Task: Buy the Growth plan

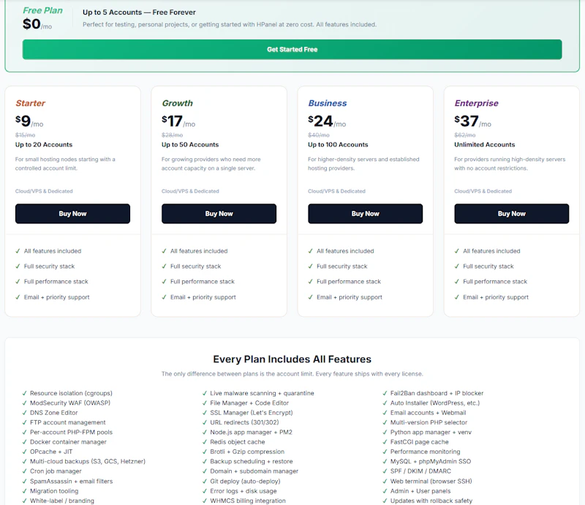Action: tap(219, 214)
